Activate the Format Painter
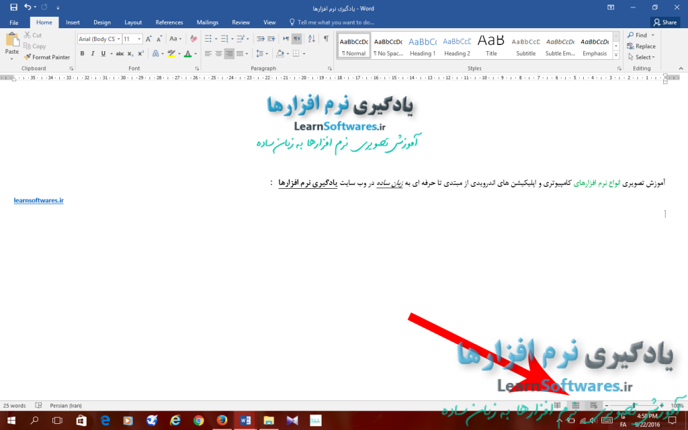This screenshot has height=430, width=688. click(47, 57)
